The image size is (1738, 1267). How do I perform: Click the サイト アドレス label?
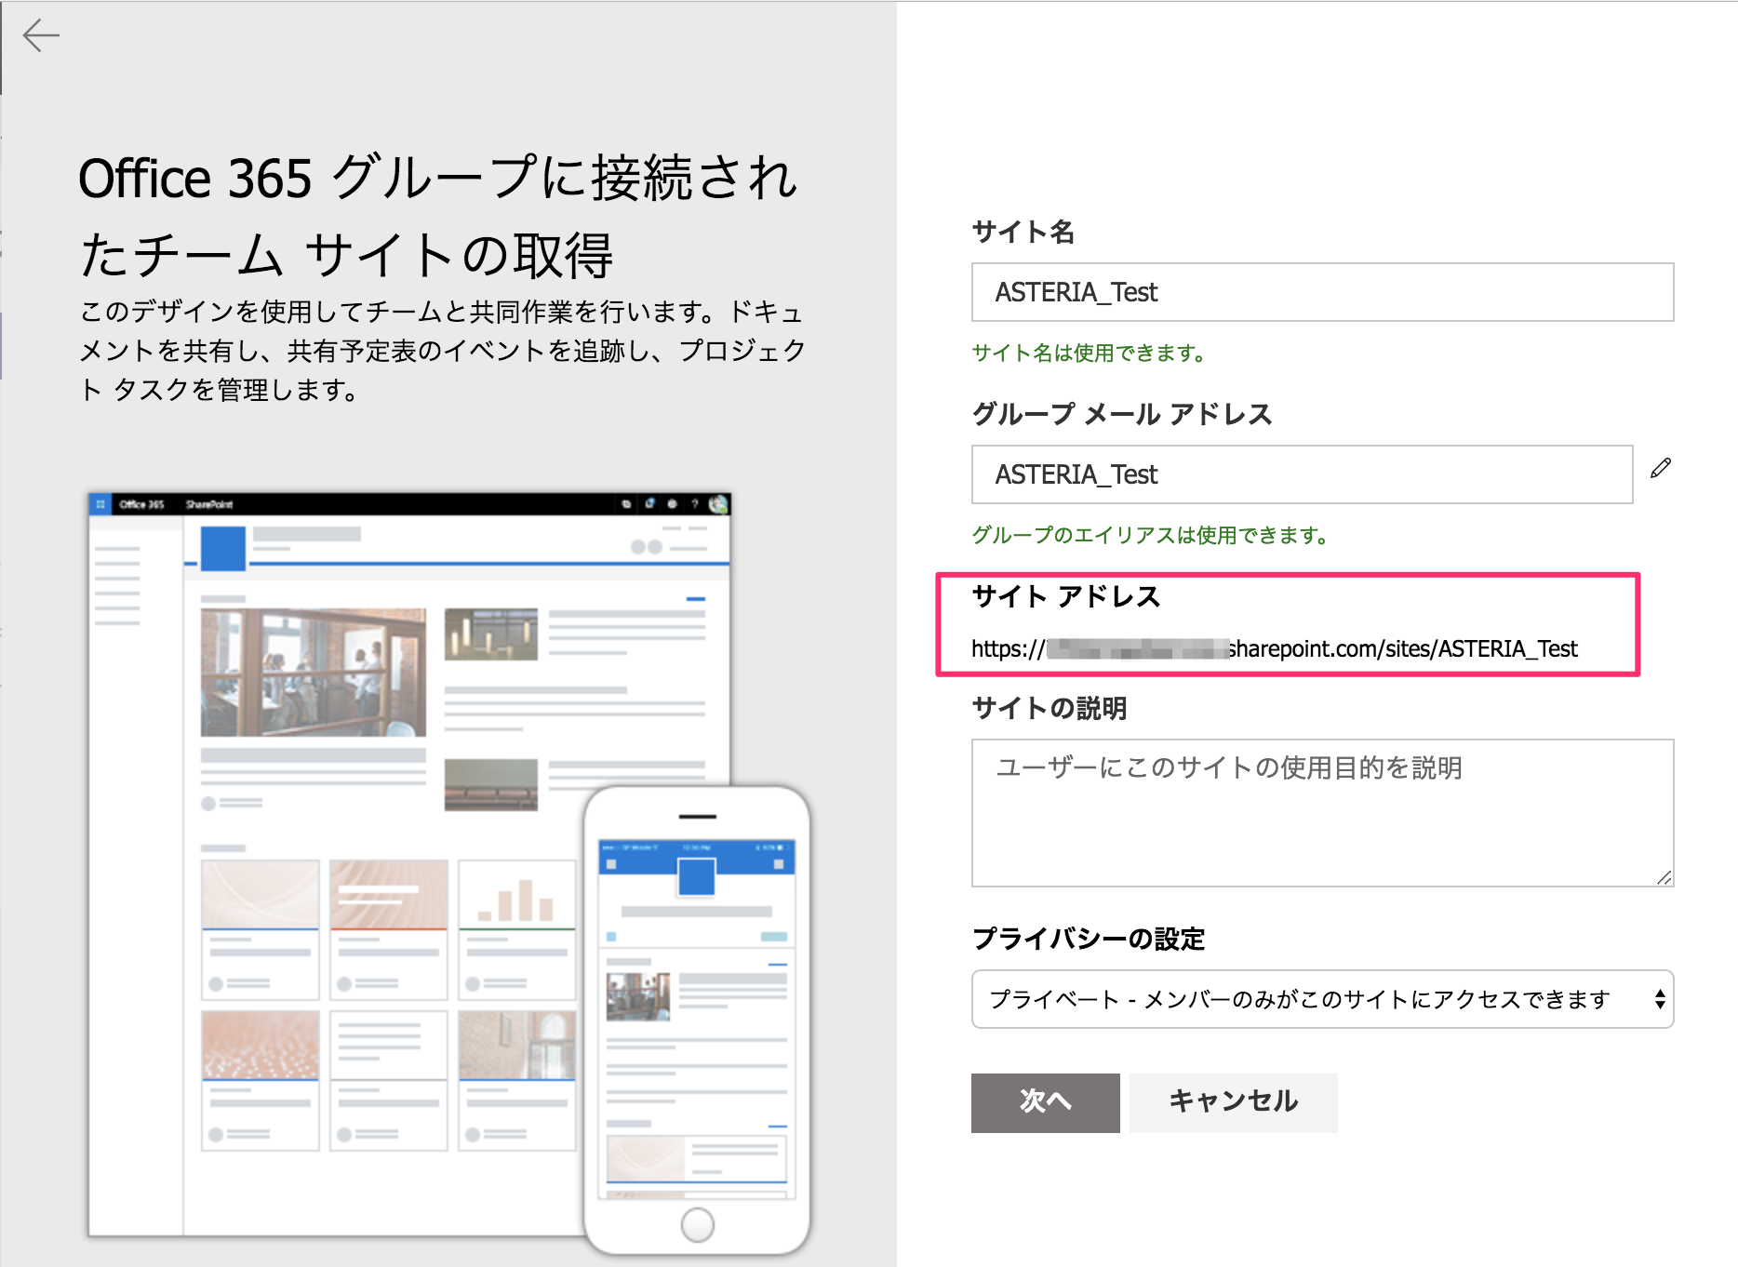[1065, 596]
